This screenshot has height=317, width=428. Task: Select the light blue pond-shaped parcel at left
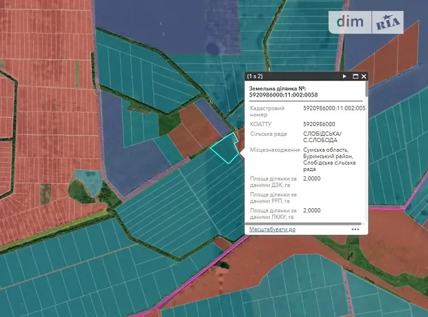pyautogui.click(x=88, y=183)
